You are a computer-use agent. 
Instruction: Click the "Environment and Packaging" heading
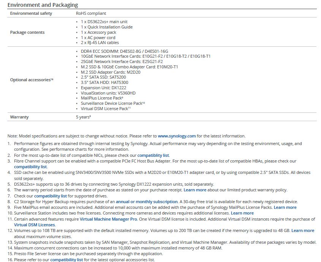(x=43, y=5)
